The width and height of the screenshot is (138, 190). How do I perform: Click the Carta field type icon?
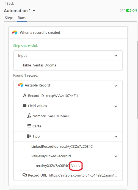click(29, 126)
